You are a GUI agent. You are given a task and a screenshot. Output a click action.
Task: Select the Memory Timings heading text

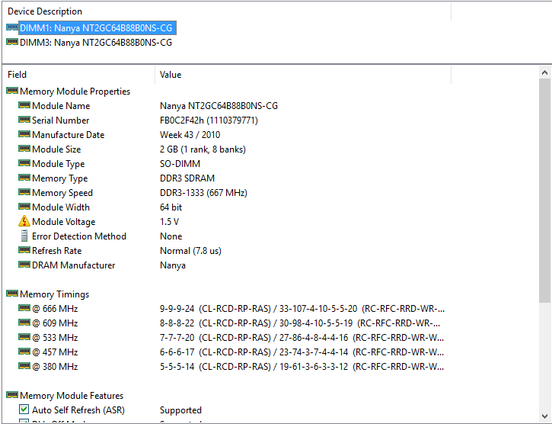pos(55,294)
